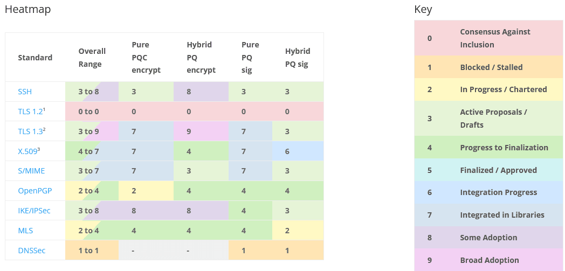Viewport: 565px width, 271px height.
Task: Follow the X.509 standard link
Action: [x=29, y=151]
